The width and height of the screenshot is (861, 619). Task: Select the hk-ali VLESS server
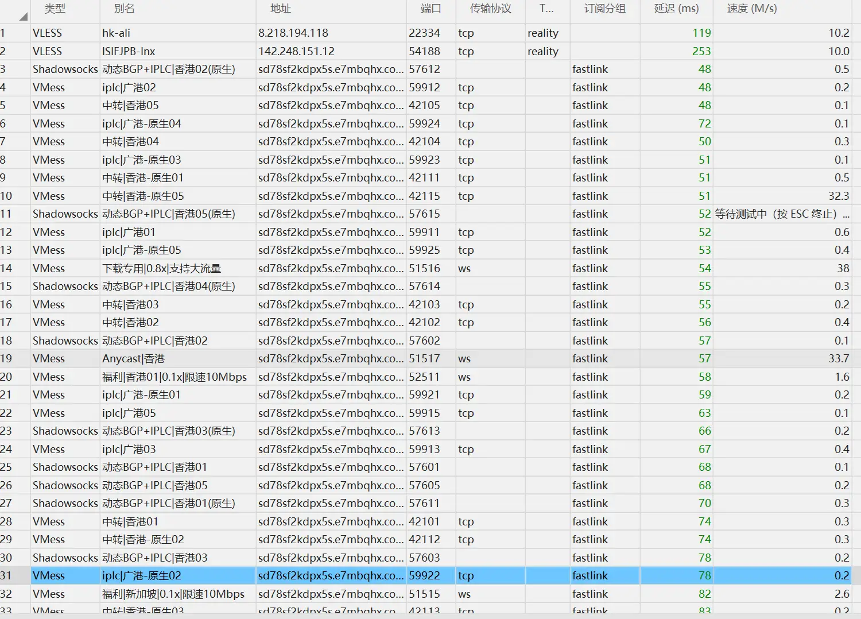pos(116,33)
